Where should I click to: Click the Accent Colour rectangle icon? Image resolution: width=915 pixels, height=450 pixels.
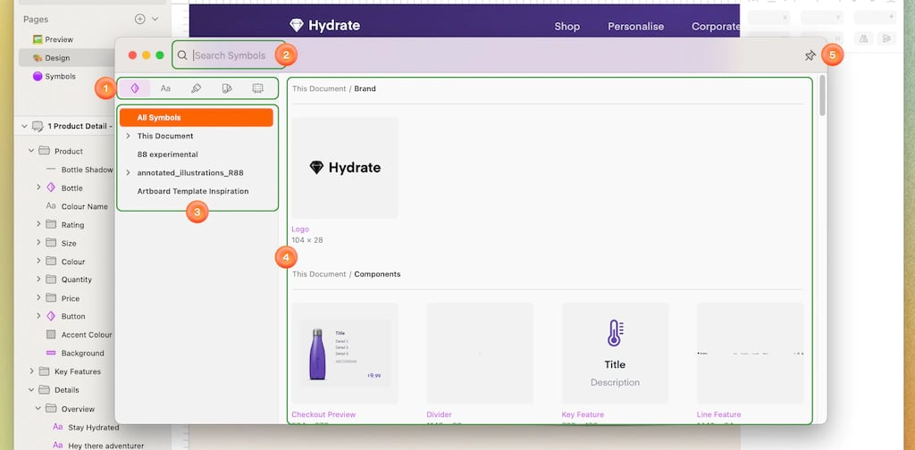pyautogui.click(x=51, y=335)
